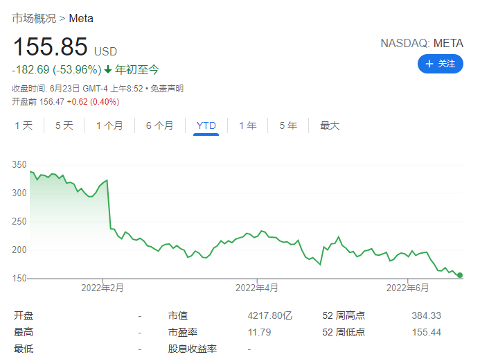
Task: Open the 市场概况 breadcrumb link
Action: pyautogui.click(x=34, y=19)
